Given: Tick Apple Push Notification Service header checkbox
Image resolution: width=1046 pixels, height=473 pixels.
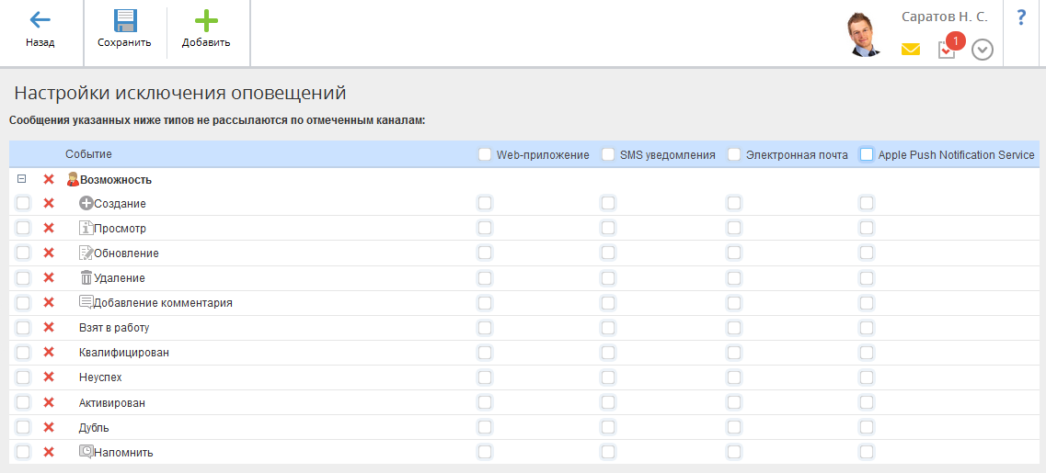Looking at the screenshot, I should pos(867,154).
